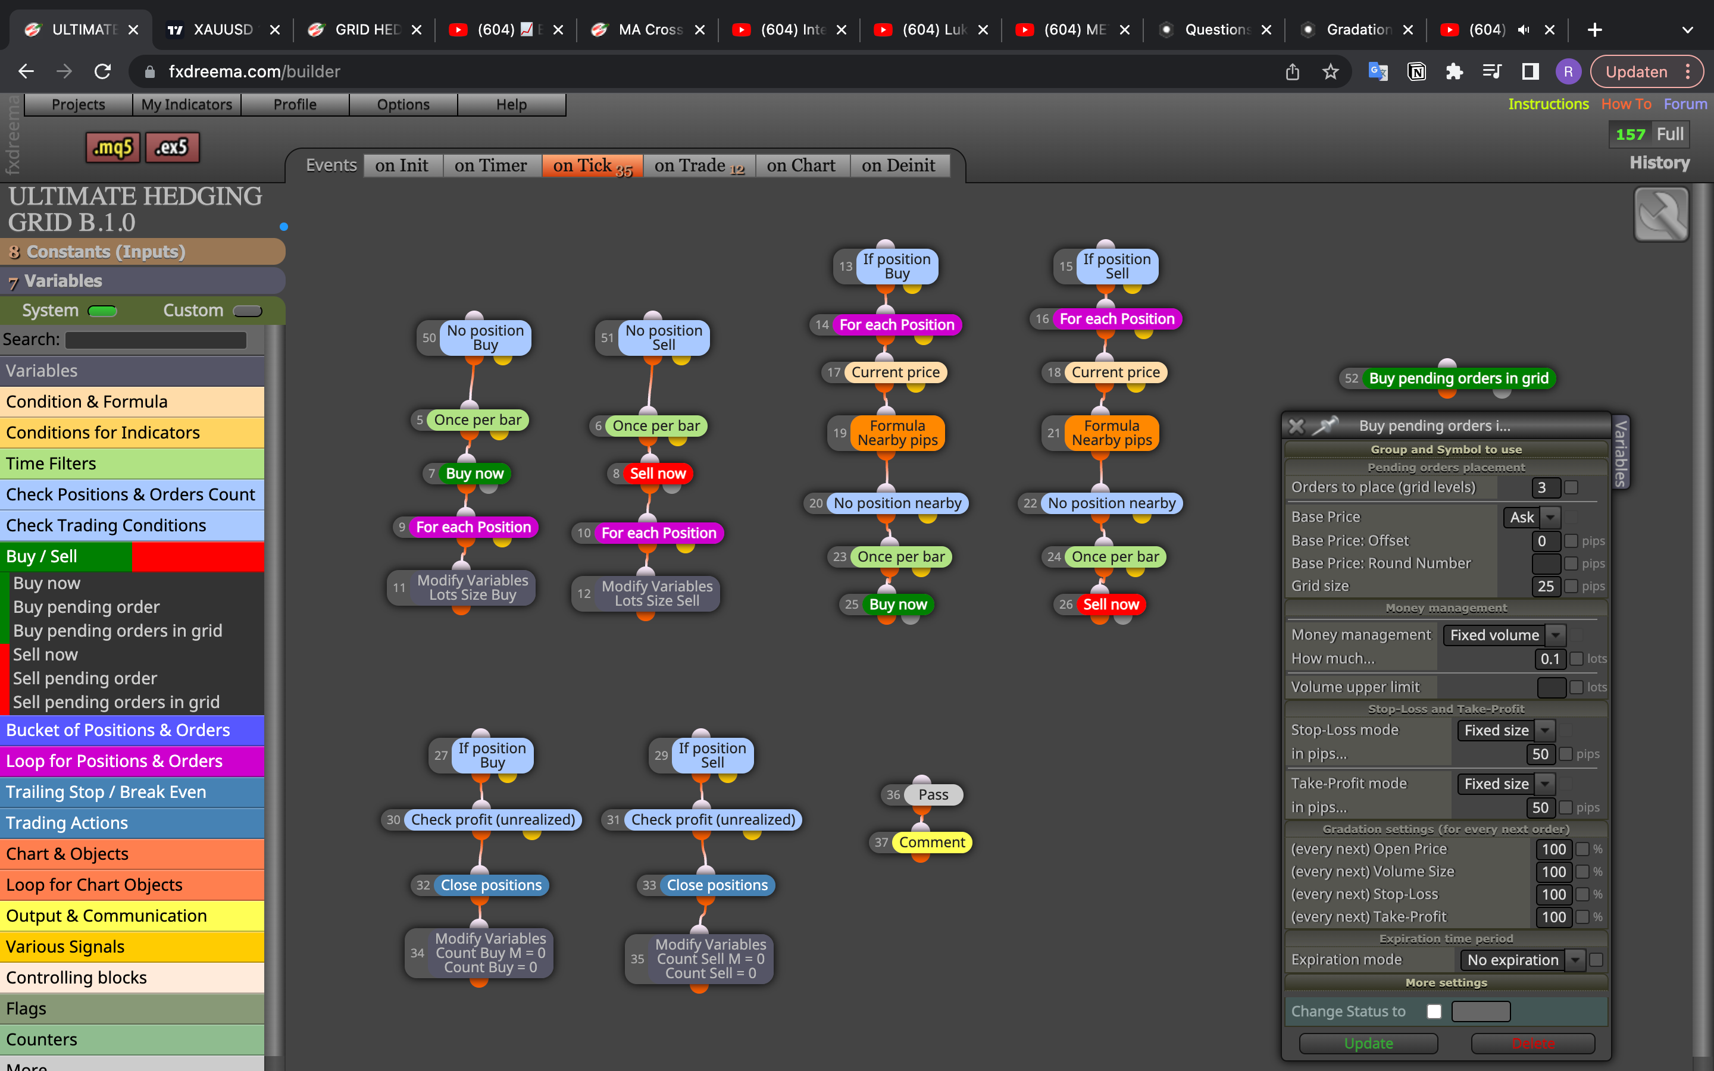Expand Constants (Inputs) section
Image resolution: width=1714 pixels, height=1071 pixels.
point(142,252)
